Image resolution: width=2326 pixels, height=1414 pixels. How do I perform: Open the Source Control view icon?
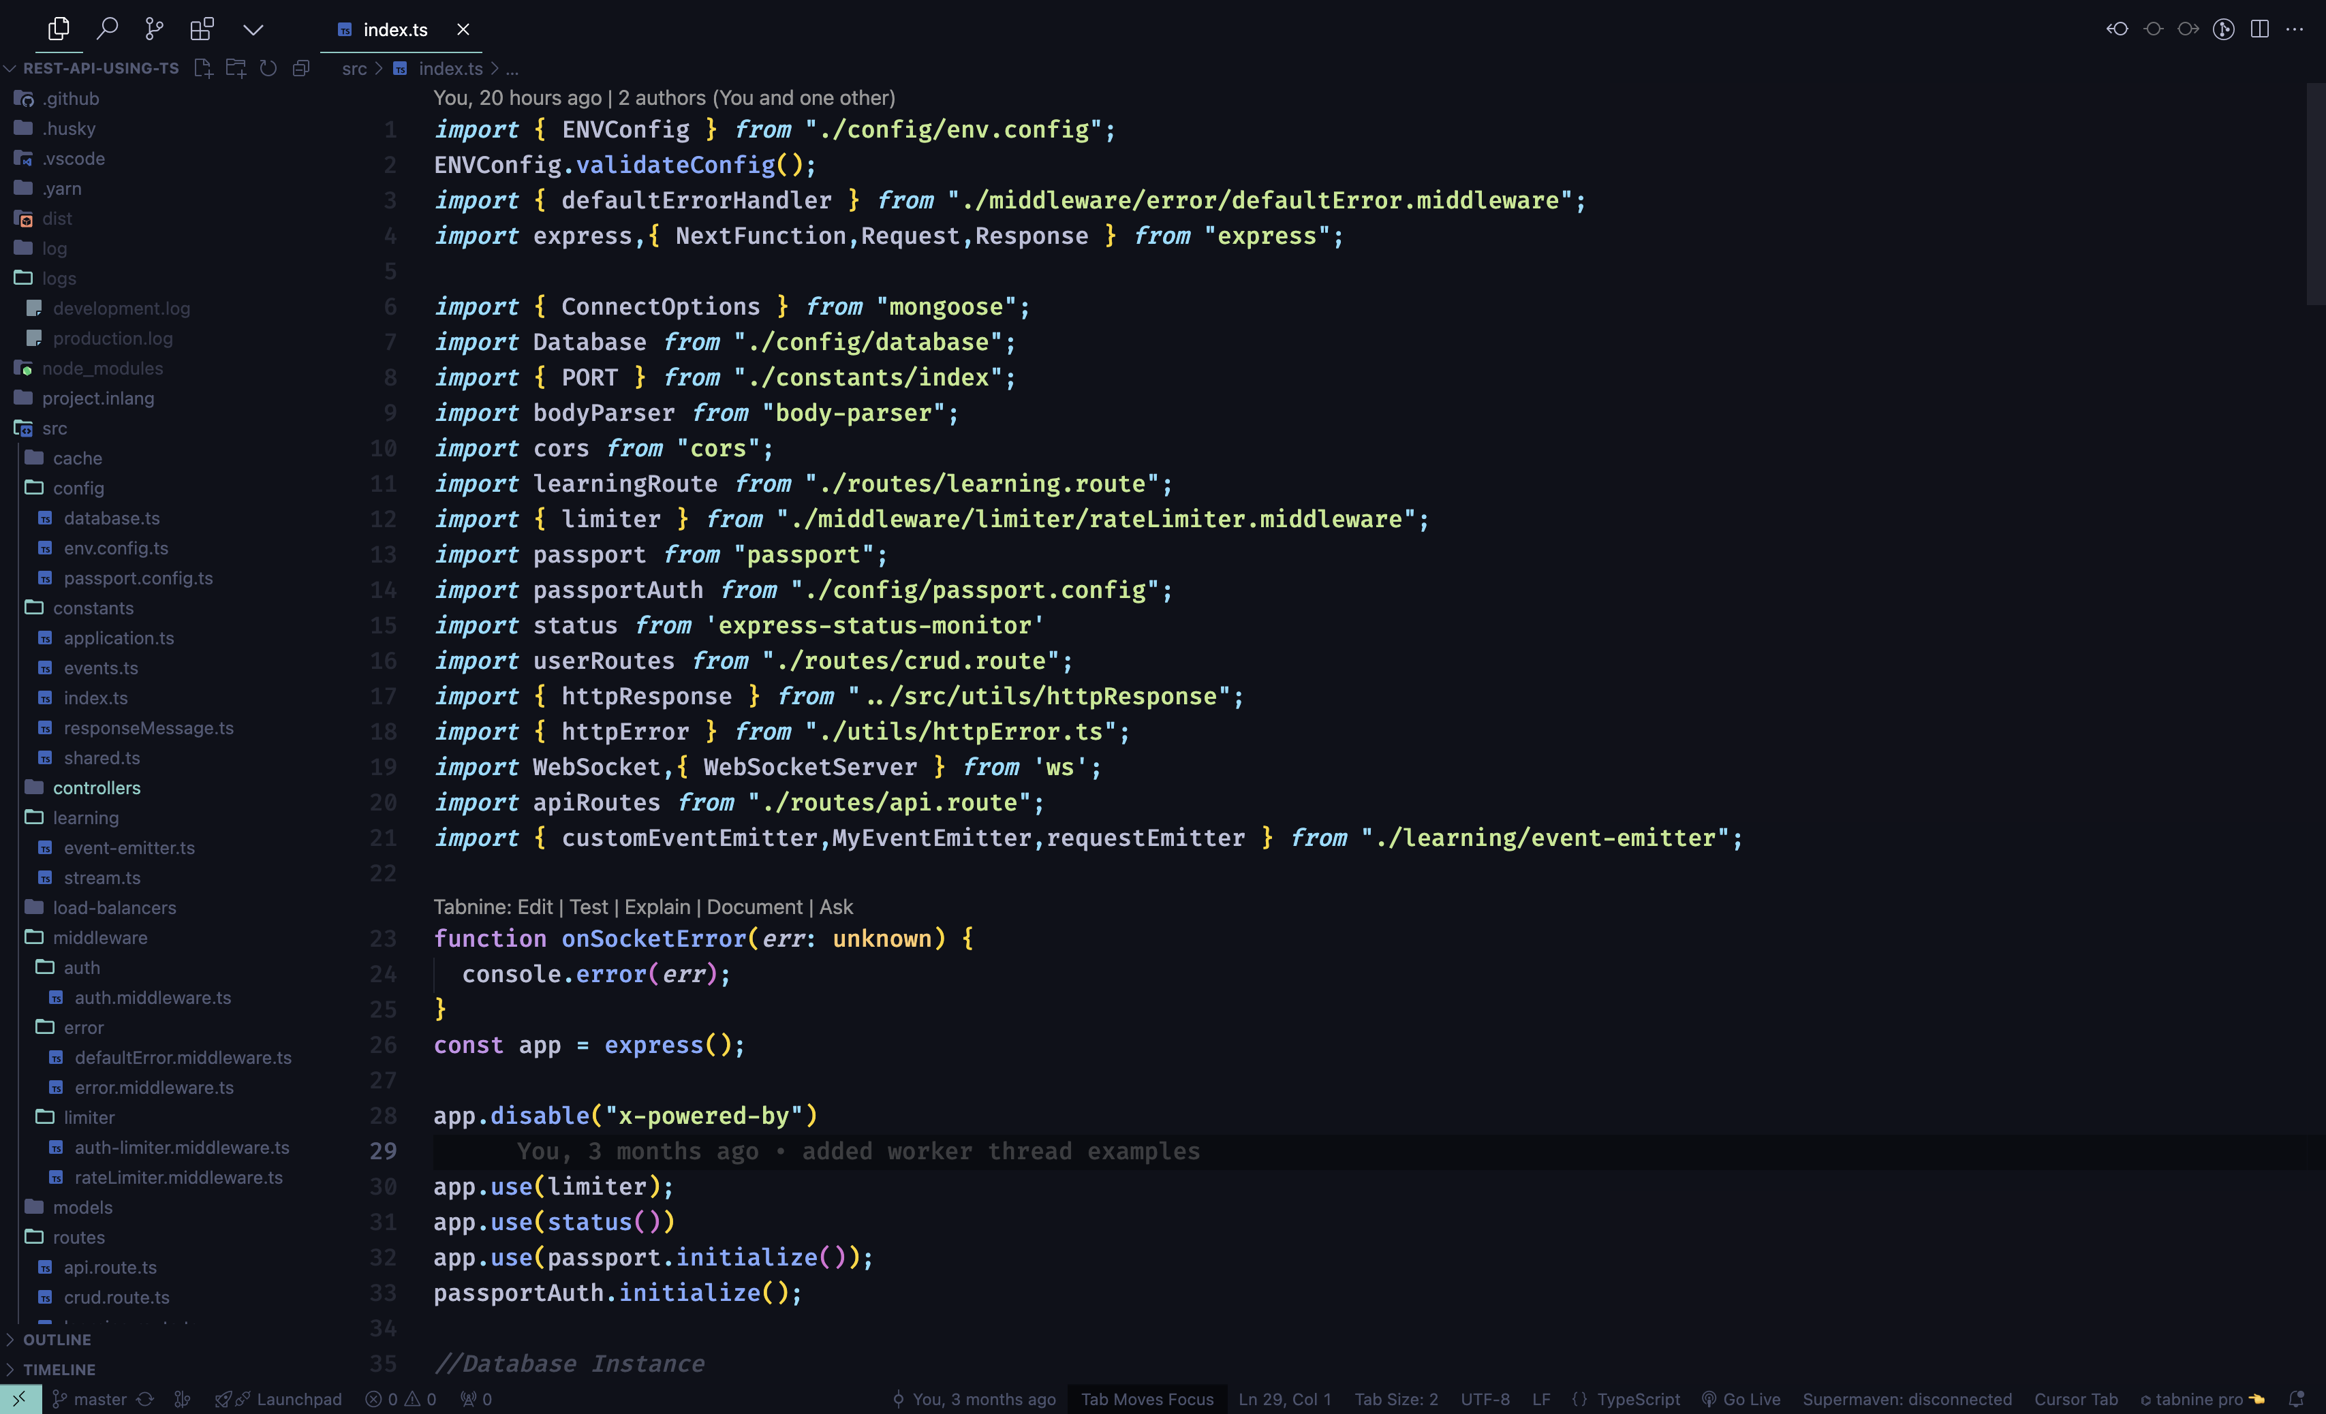click(x=154, y=29)
